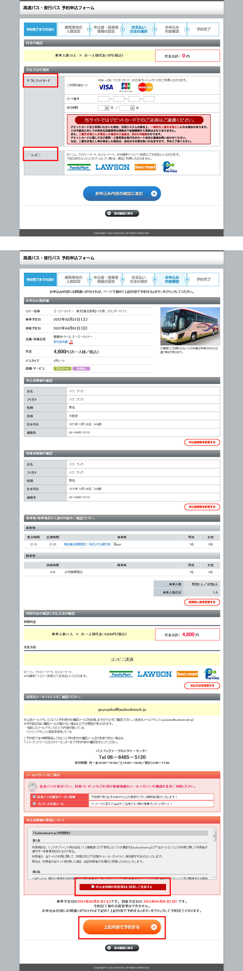The image size is (243, 971).
Task: Open the expiry month dropdown
Action: pyautogui.click(x=104, y=108)
